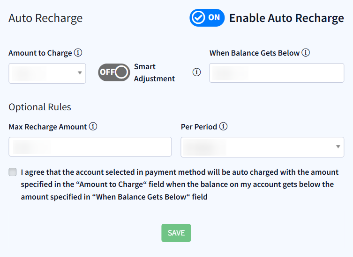Focus the When Balance Gets Below field
The height and width of the screenshot is (257, 353).
click(277, 73)
